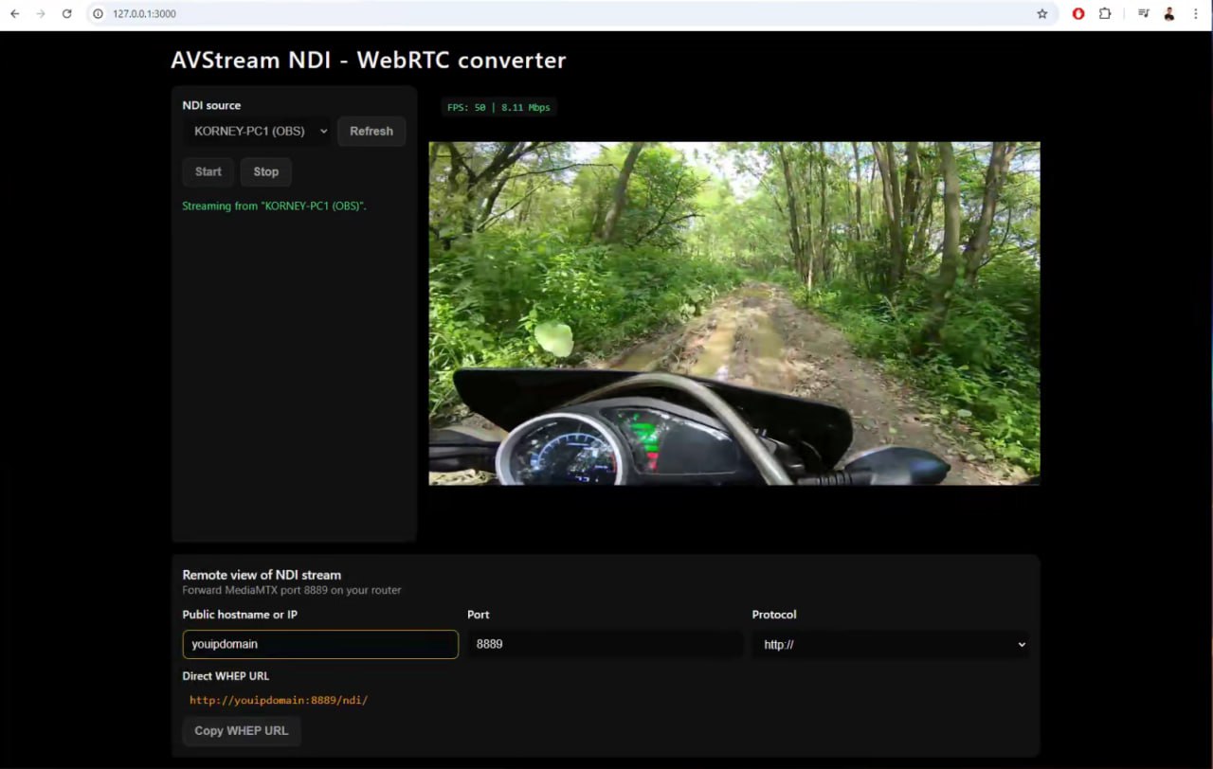This screenshot has width=1213, height=769.
Task: Hit the Stop streaming button
Action: 265,172
